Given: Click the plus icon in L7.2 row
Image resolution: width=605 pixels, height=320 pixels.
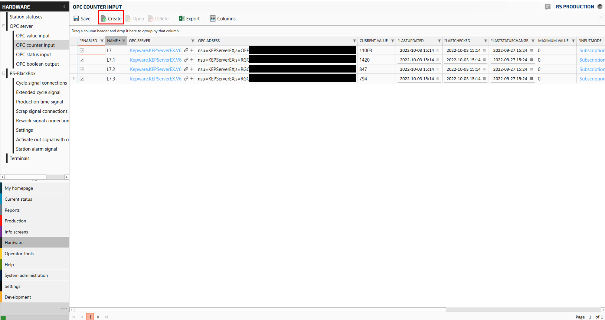Looking at the screenshot, I should tap(192, 69).
